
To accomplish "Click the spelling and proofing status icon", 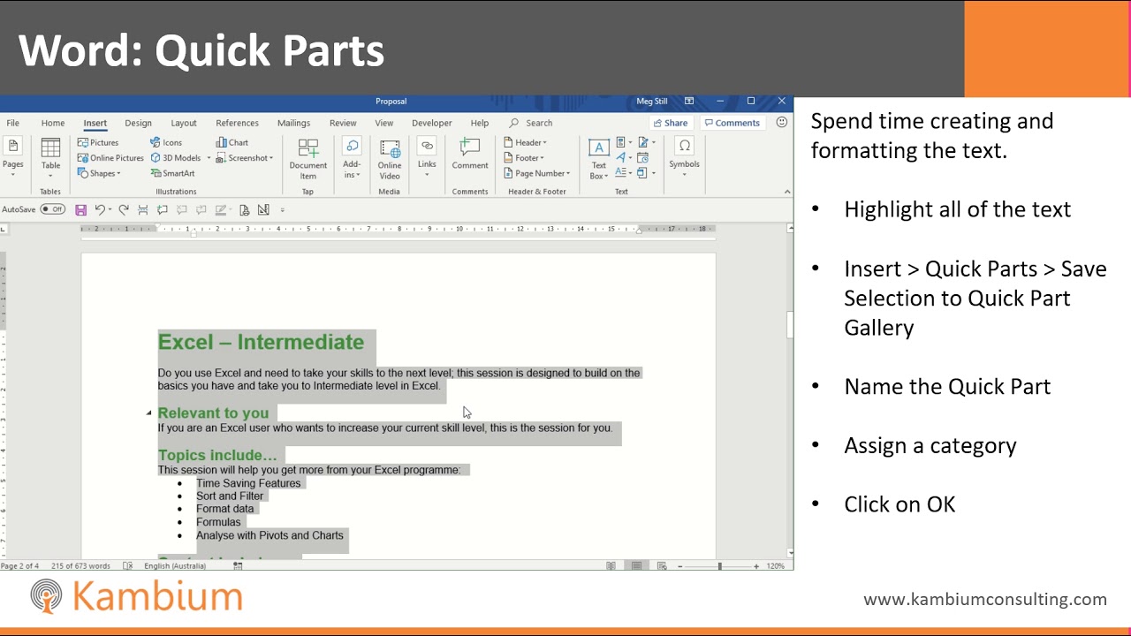I will pos(128,565).
